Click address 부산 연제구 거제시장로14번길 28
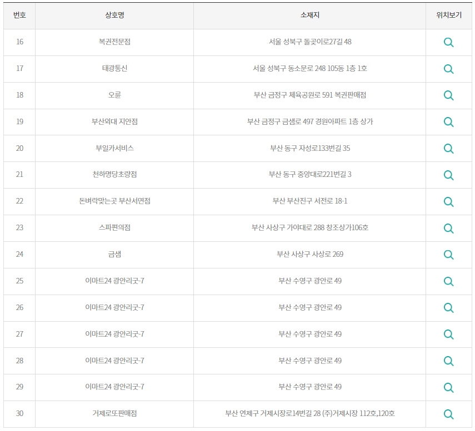Image resolution: width=475 pixels, height=431 pixels. [310, 413]
